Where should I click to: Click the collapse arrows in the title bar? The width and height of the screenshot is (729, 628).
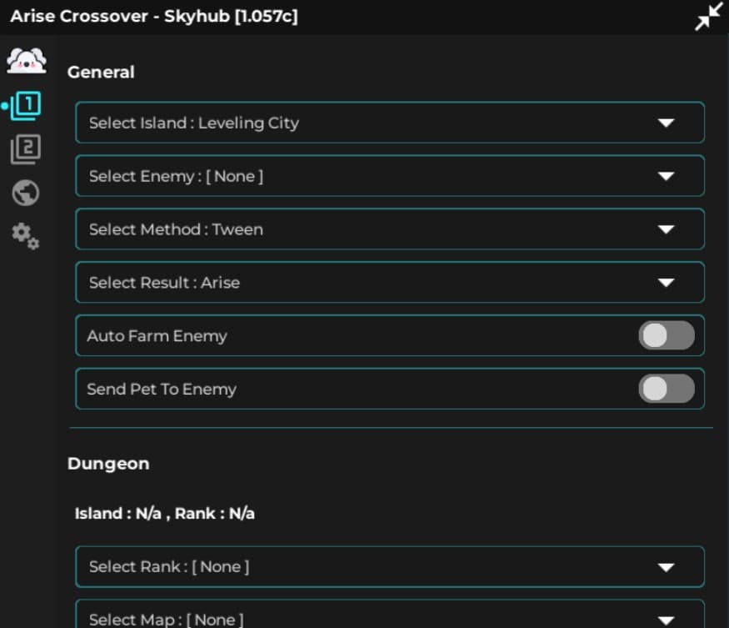point(707,15)
